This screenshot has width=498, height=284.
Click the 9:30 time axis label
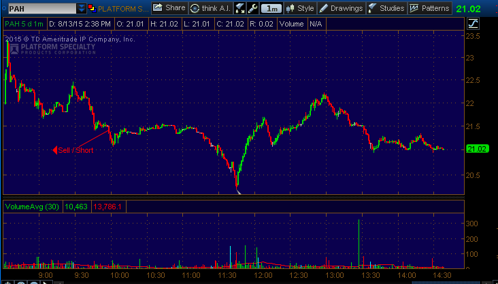81,274
